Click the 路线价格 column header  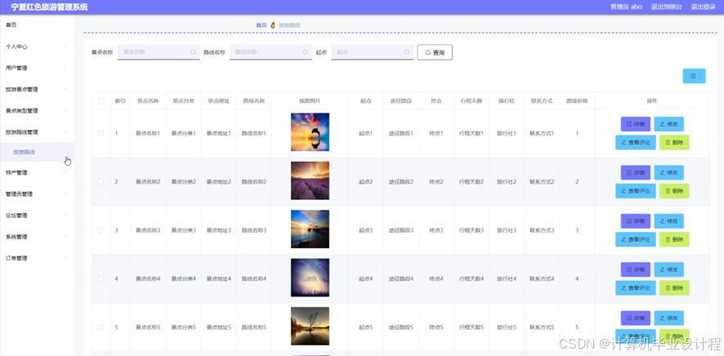(577, 101)
